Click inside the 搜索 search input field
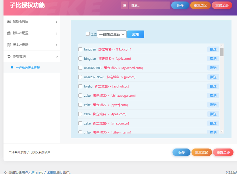Image resolution: width=237 pixels, height=174 pixels. (149, 5)
